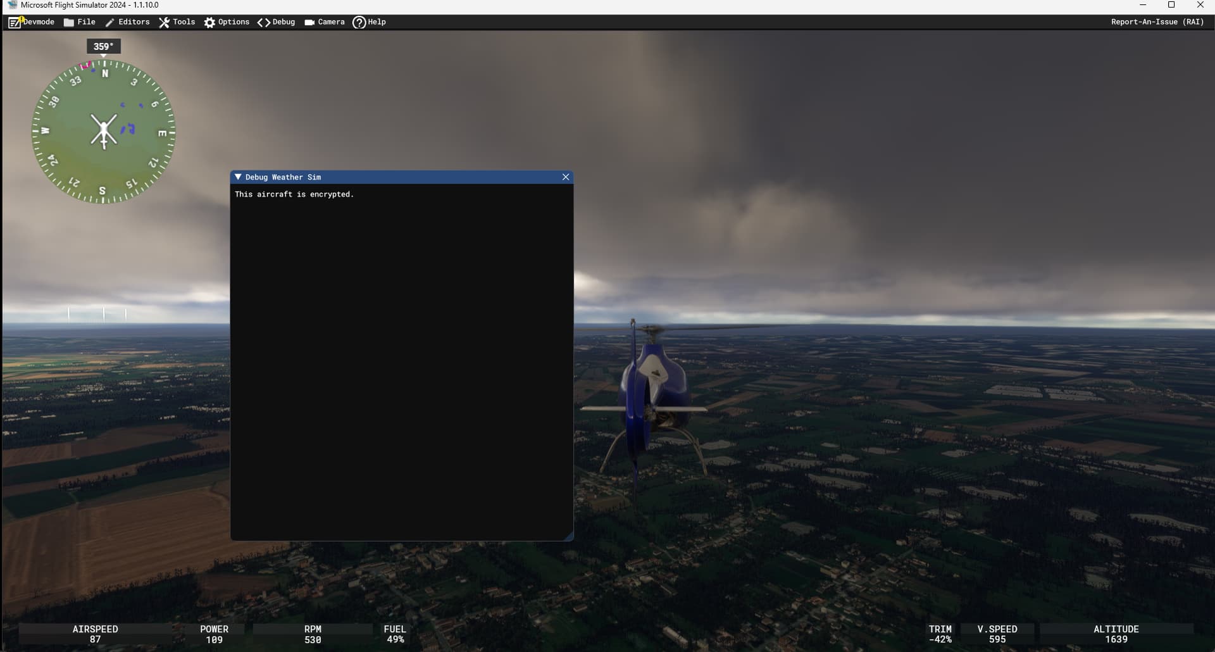Open the Devmode menu

pyautogui.click(x=32, y=22)
